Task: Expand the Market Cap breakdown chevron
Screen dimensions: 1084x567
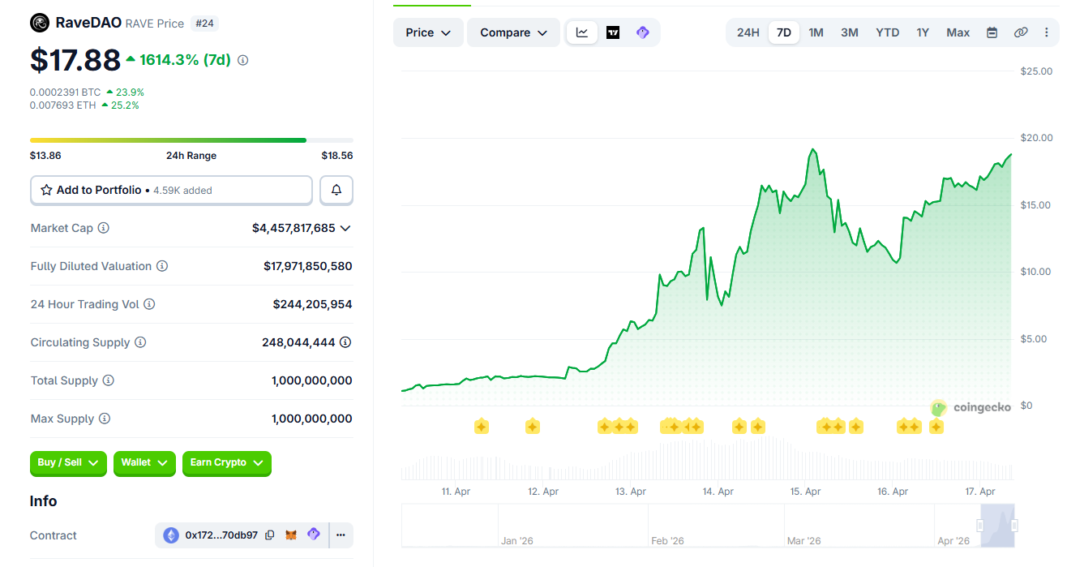Action: point(345,228)
